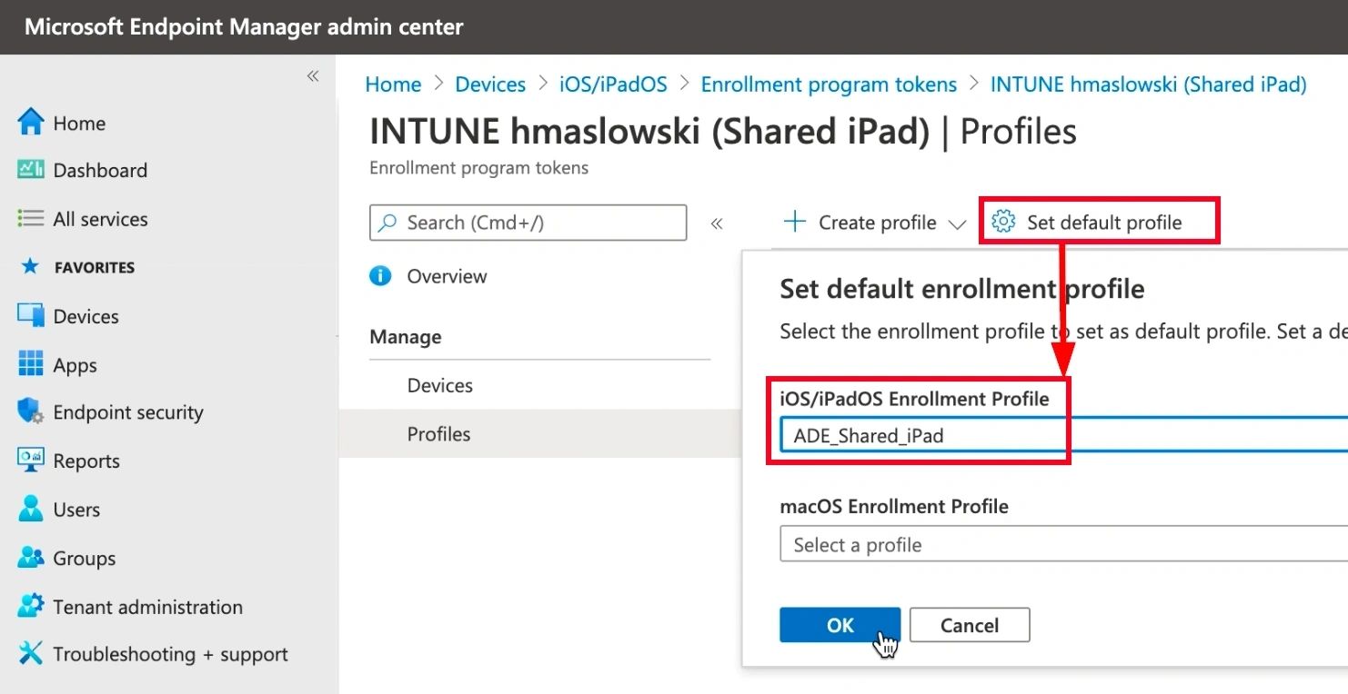Open the Overview menu item

pyautogui.click(x=447, y=276)
